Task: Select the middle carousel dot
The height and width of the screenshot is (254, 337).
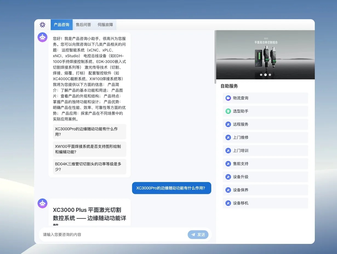Action: 265,75
